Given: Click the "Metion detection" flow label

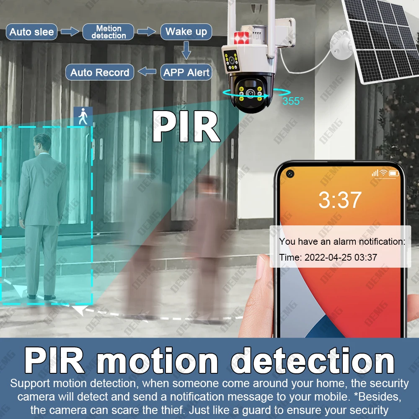Looking at the screenshot, I should pyautogui.click(x=108, y=32).
